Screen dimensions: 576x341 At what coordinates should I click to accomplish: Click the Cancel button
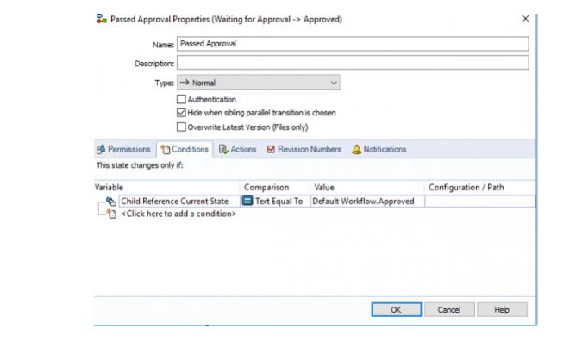pos(449,309)
